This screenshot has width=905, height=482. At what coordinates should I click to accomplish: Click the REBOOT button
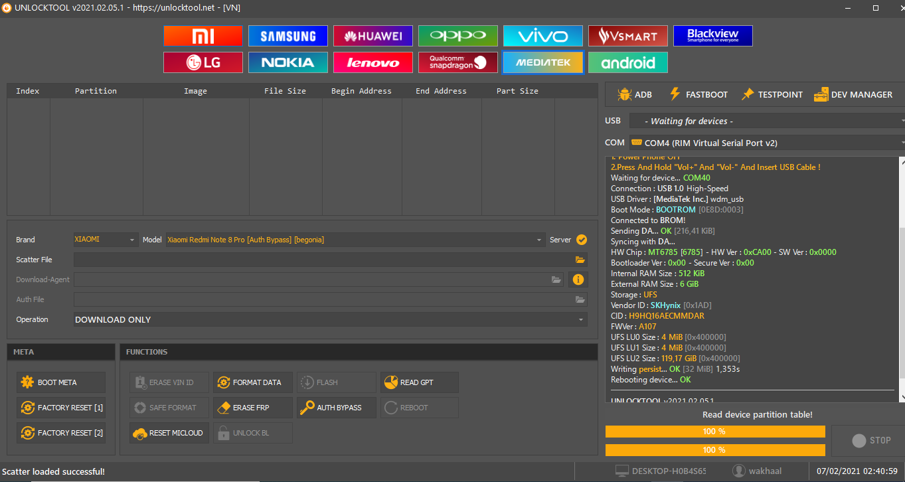tap(420, 408)
